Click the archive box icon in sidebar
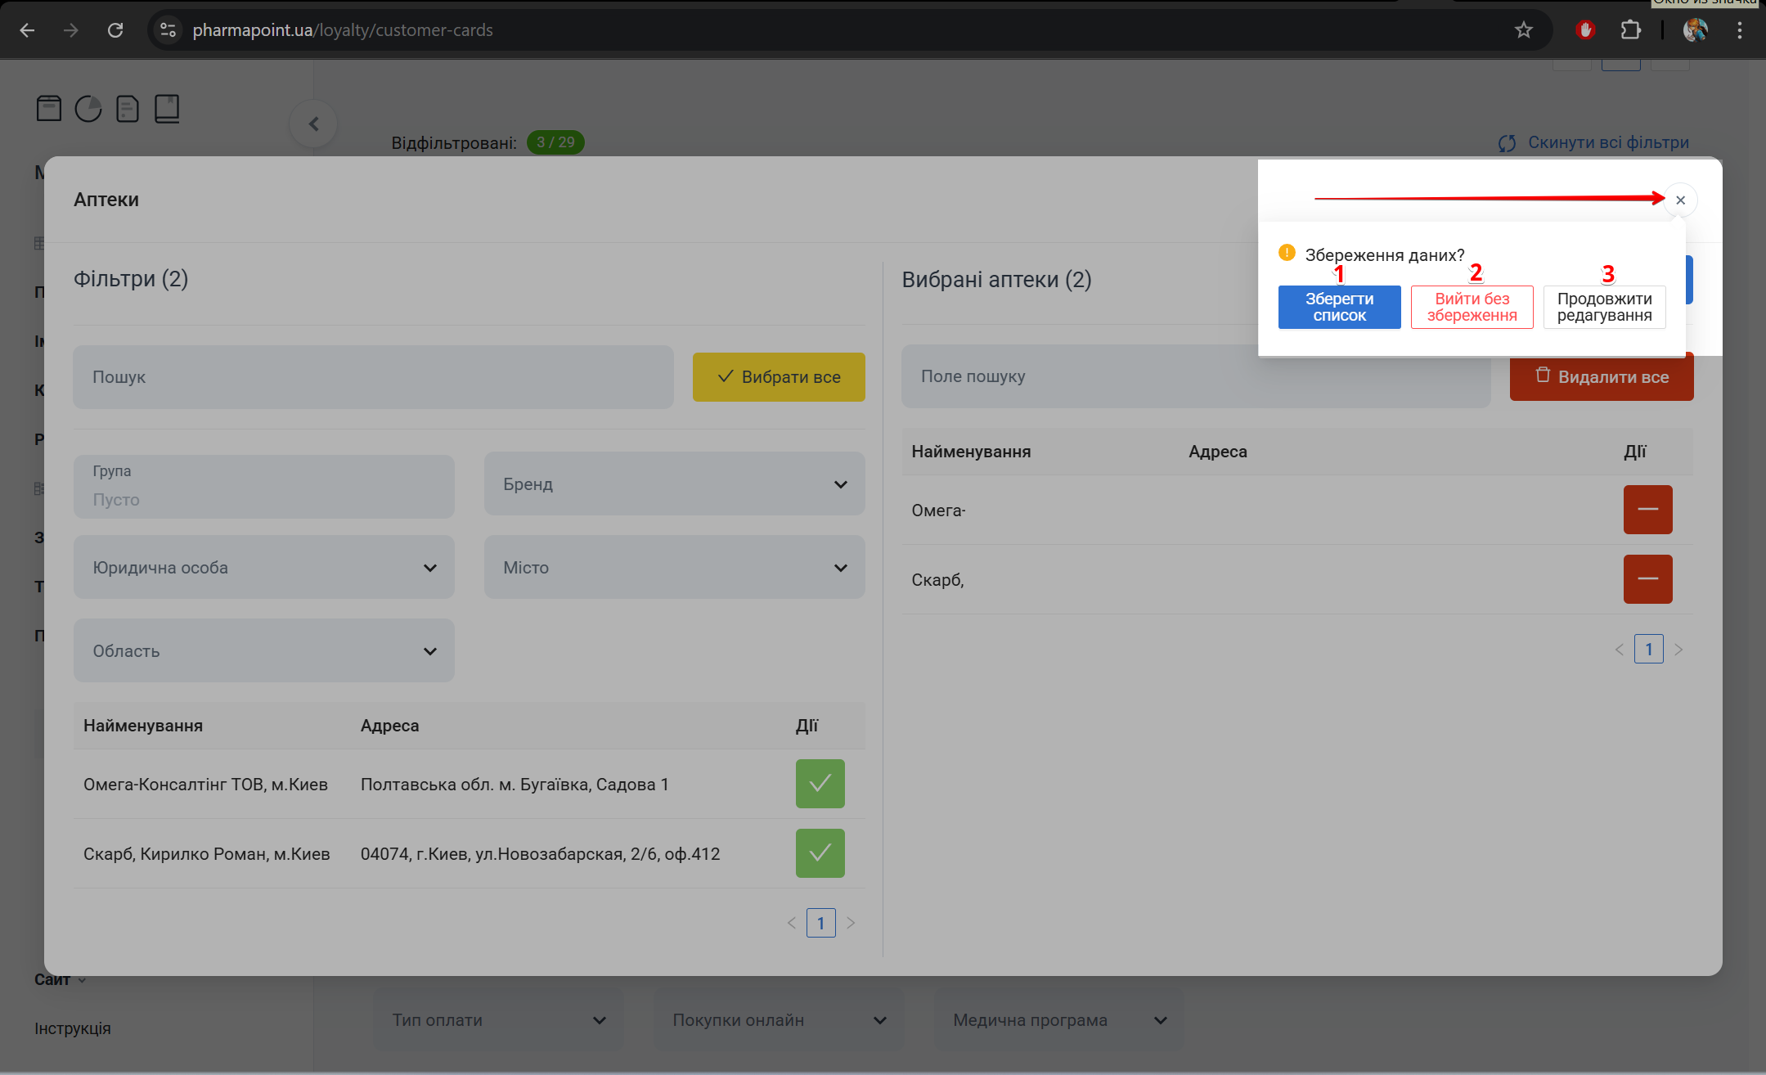The image size is (1766, 1075). pyautogui.click(x=48, y=108)
